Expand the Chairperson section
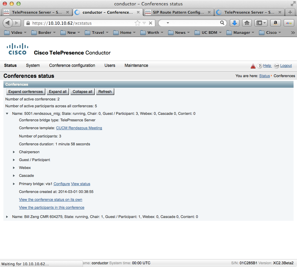This screenshot has width=297, height=267. coord(14,152)
